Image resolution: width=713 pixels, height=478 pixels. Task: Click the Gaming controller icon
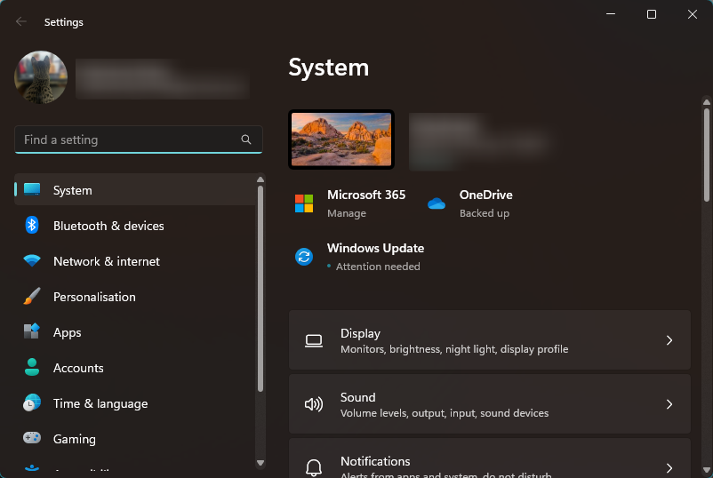pos(32,439)
